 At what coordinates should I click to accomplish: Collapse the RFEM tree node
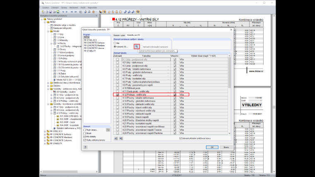[x=45, y=22]
